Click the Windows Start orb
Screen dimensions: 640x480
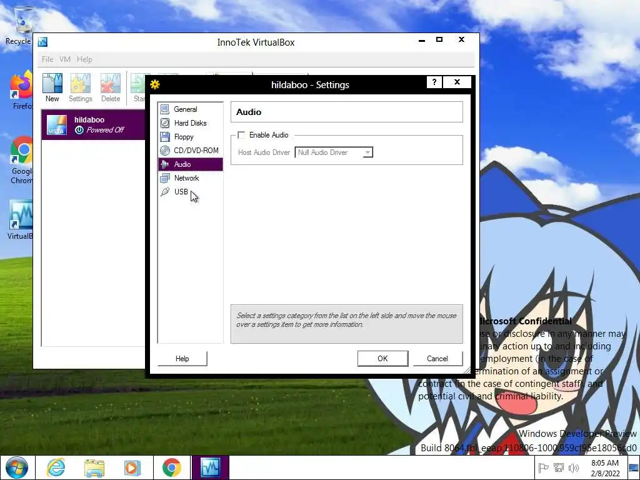[x=17, y=467]
